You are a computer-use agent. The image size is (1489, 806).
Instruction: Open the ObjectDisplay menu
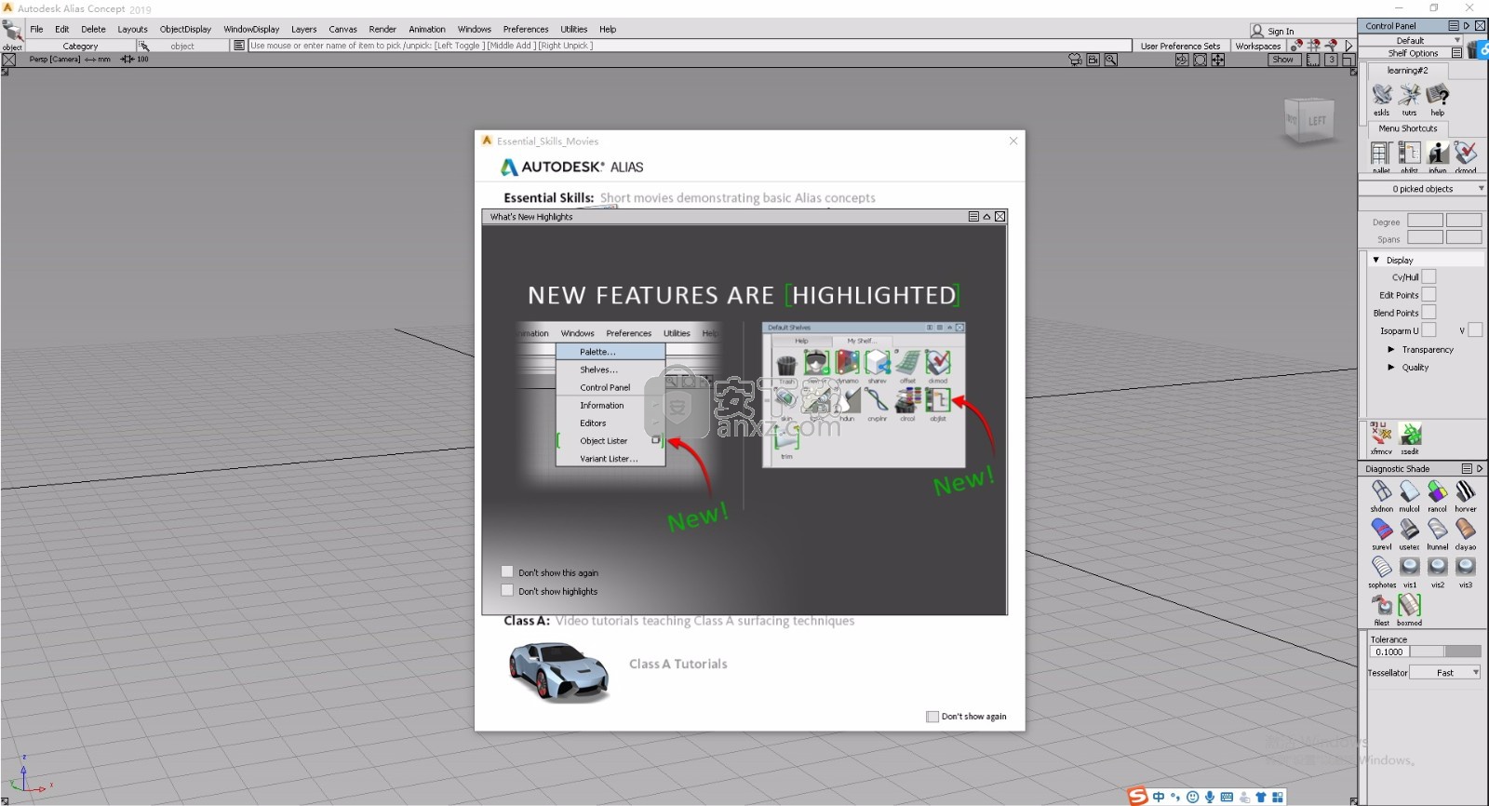coord(185,29)
